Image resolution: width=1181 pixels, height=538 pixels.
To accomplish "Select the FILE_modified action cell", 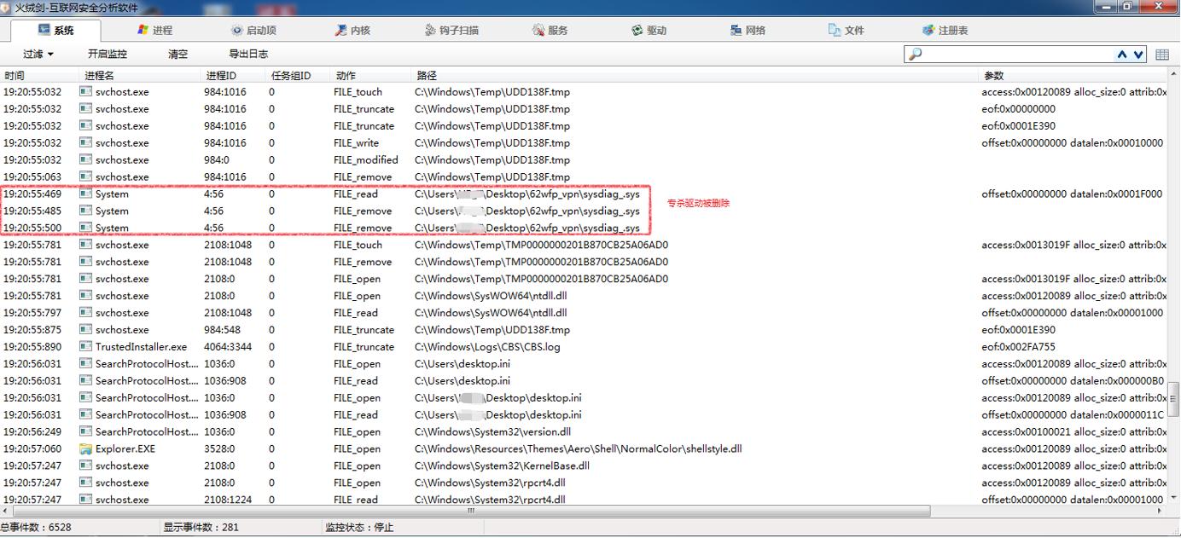I will (x=366, y=159).
